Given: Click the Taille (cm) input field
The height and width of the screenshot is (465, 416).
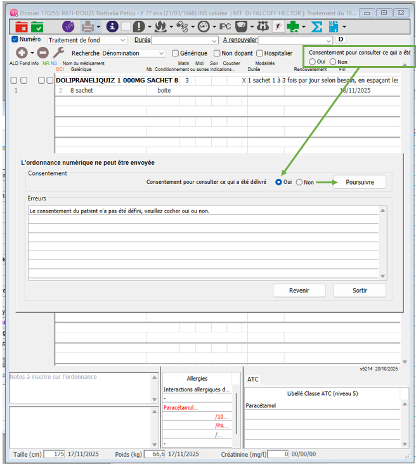Looking at the screenshot, I should coord(54,454).
